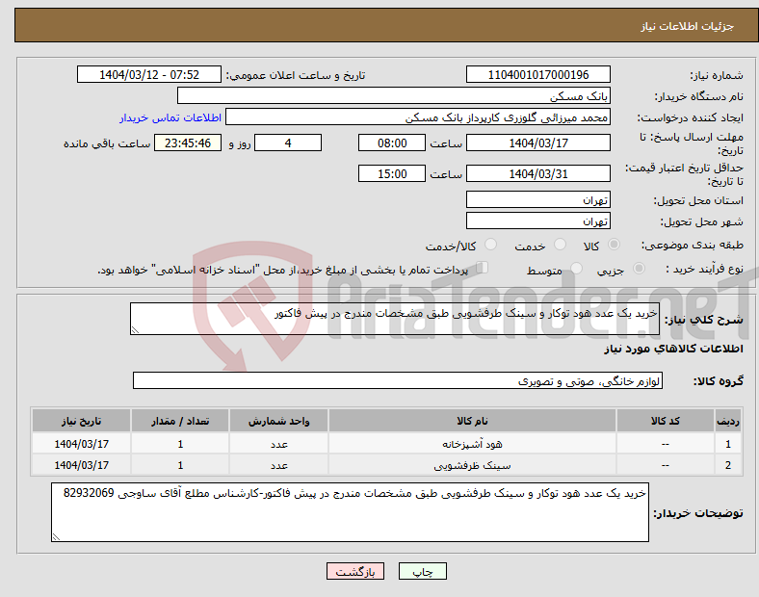Toggle the اسناد خزانه اسلامی payment checkbox
Image resolution: width=759 pixels, height=597 pixels.
tap(483, 268)
